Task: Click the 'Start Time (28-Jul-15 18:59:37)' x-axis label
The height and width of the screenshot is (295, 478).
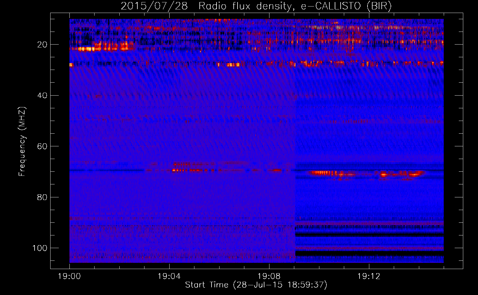Action: coord(256,285)
